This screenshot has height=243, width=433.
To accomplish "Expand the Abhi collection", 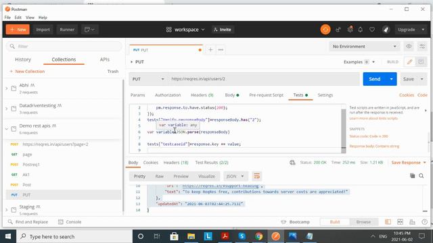I will click(7, 88).
